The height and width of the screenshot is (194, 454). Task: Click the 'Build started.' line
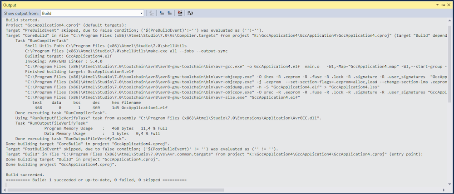22,20
